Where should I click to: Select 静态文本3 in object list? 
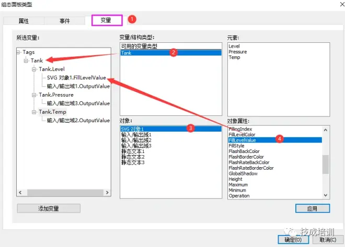coord(133,162)
